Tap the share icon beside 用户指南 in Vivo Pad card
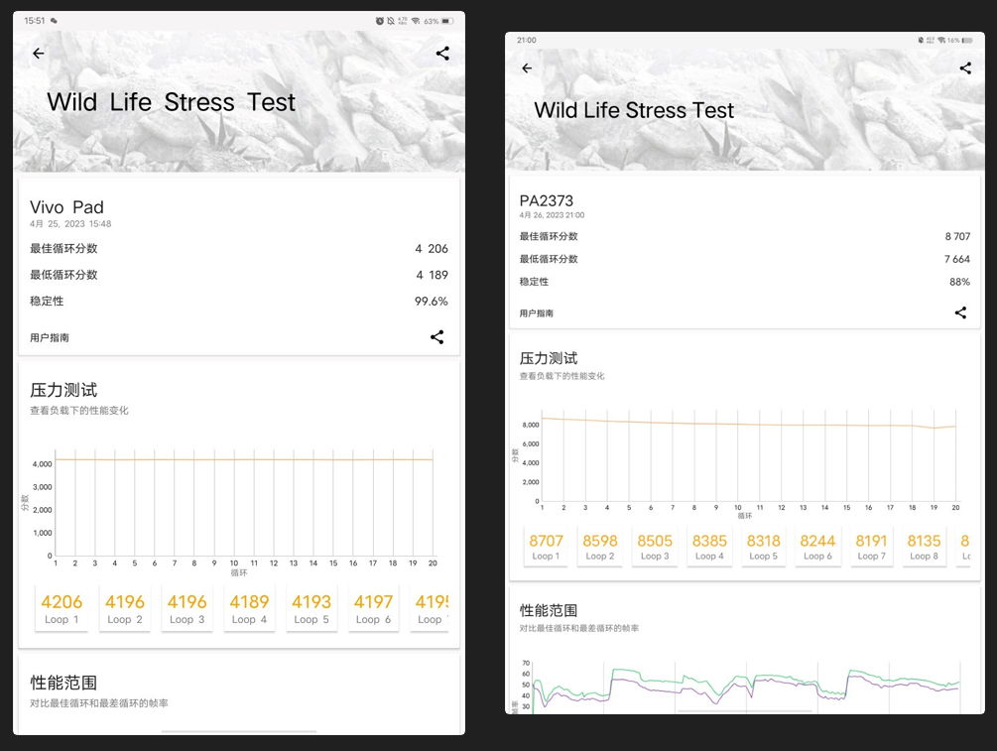The image size is (997, 751). [436, 337]
